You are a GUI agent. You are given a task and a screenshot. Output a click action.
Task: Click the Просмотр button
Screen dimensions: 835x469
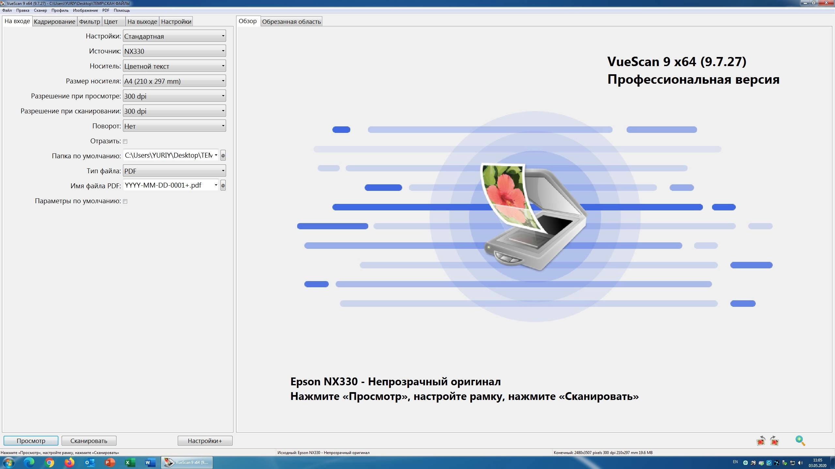[31, 441]
